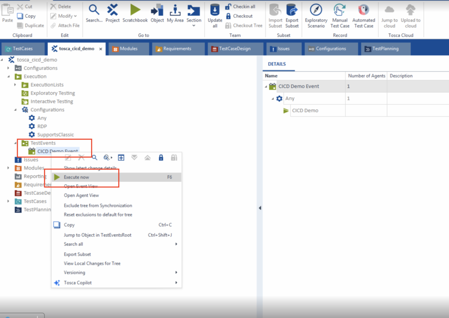Click the Jump to cloud icon
Screen dimensions: 449x318
point(389,10)
